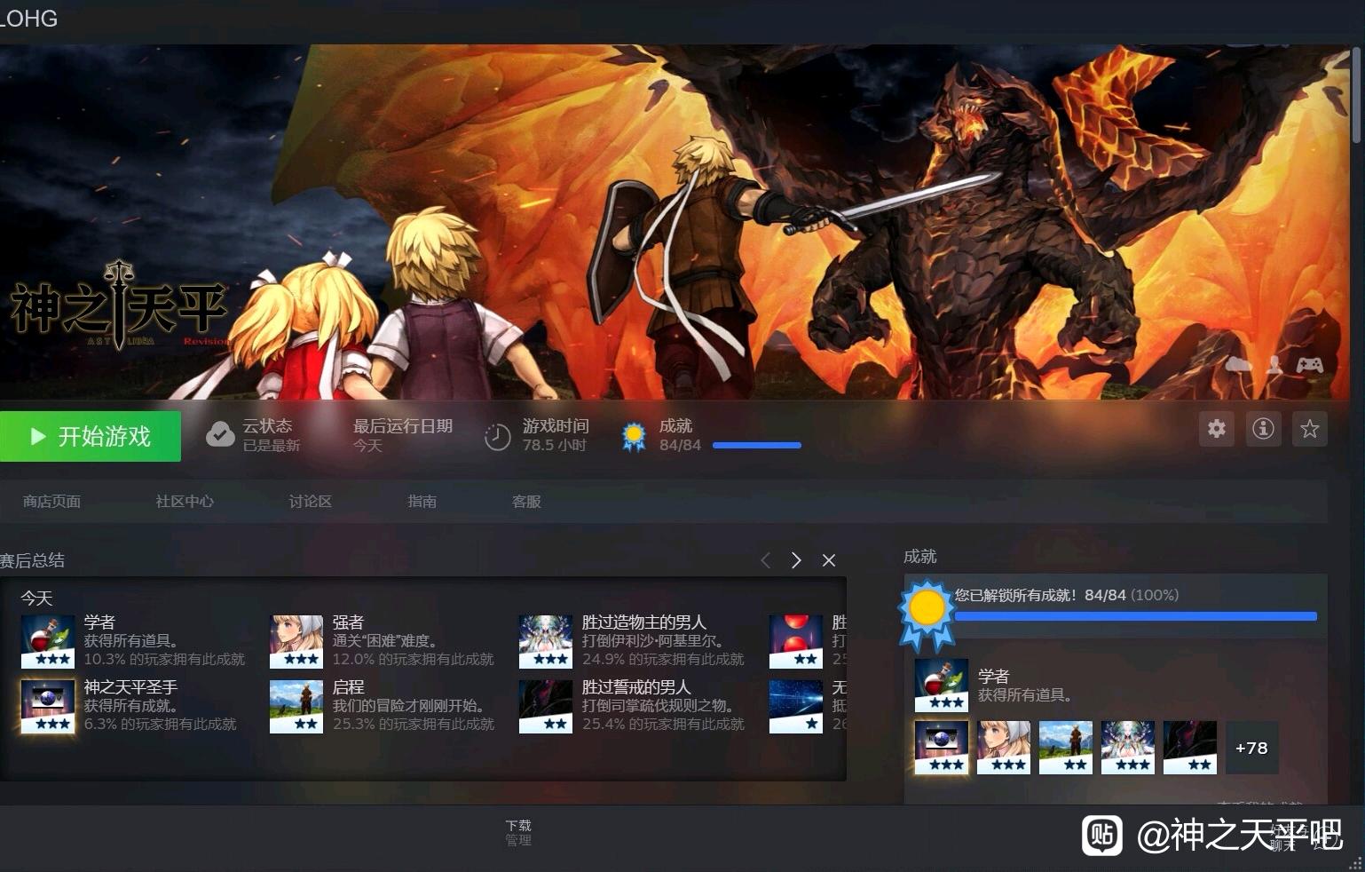Image resolution: width=1365 pixels, height=872 pixels.
Task: Click the red orbs achievement icon
Action: point(796,641)
